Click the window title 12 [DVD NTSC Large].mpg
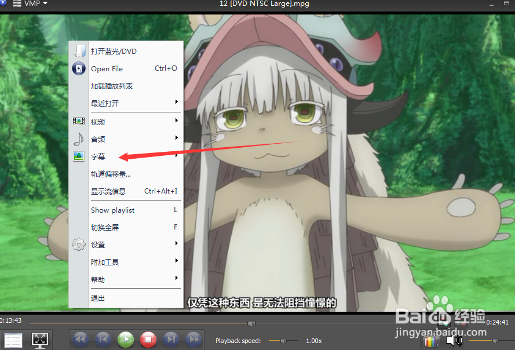The image size is (515, 350). click(x=264, y=3)
